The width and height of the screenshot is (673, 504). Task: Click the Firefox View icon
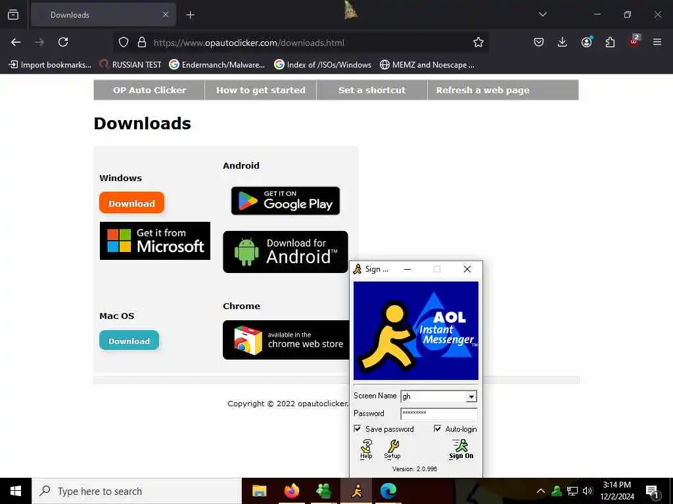(x=13, y=14)
